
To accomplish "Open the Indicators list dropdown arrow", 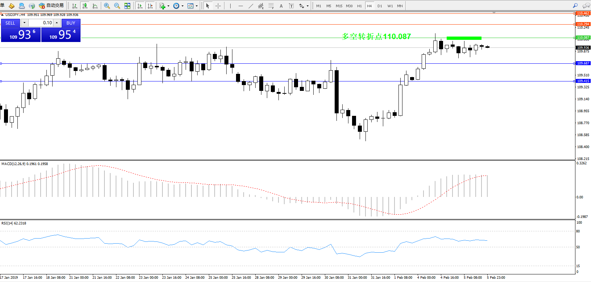I will click(168, 6).
